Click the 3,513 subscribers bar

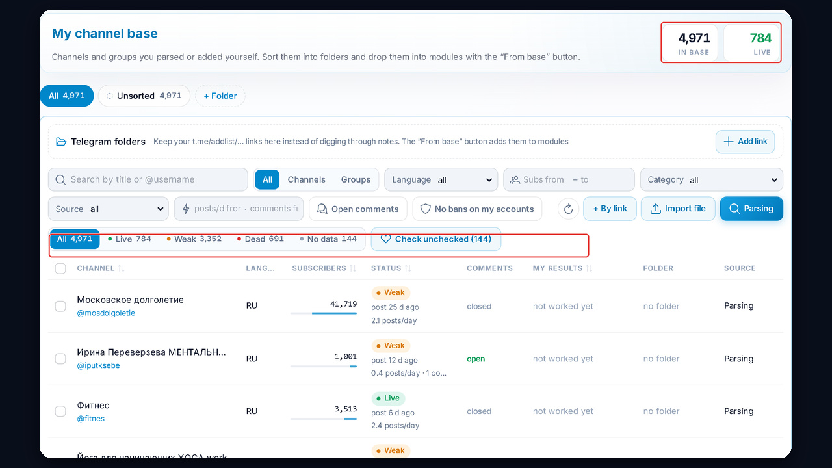[324, 419]
